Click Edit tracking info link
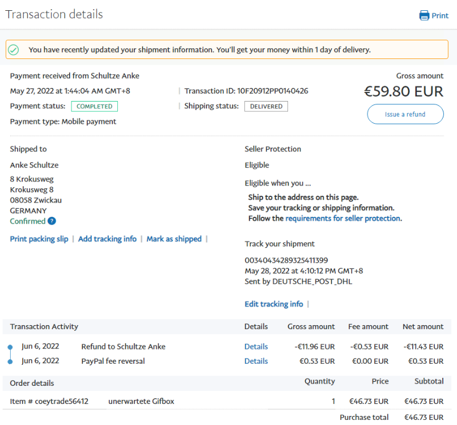This screenshot has width=457, height=425. [274, 304]
